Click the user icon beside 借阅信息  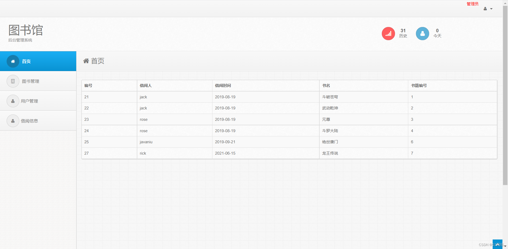click(13, 121)
